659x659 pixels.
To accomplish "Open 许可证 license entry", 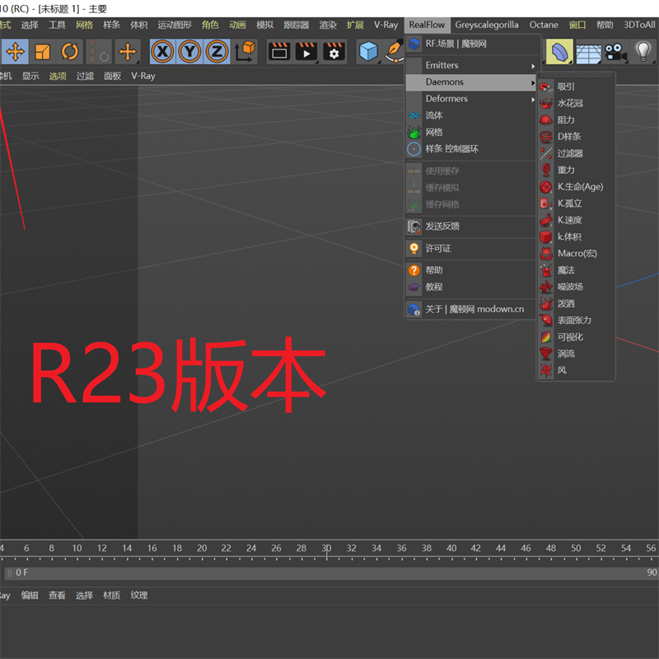I will click(471, 249).
